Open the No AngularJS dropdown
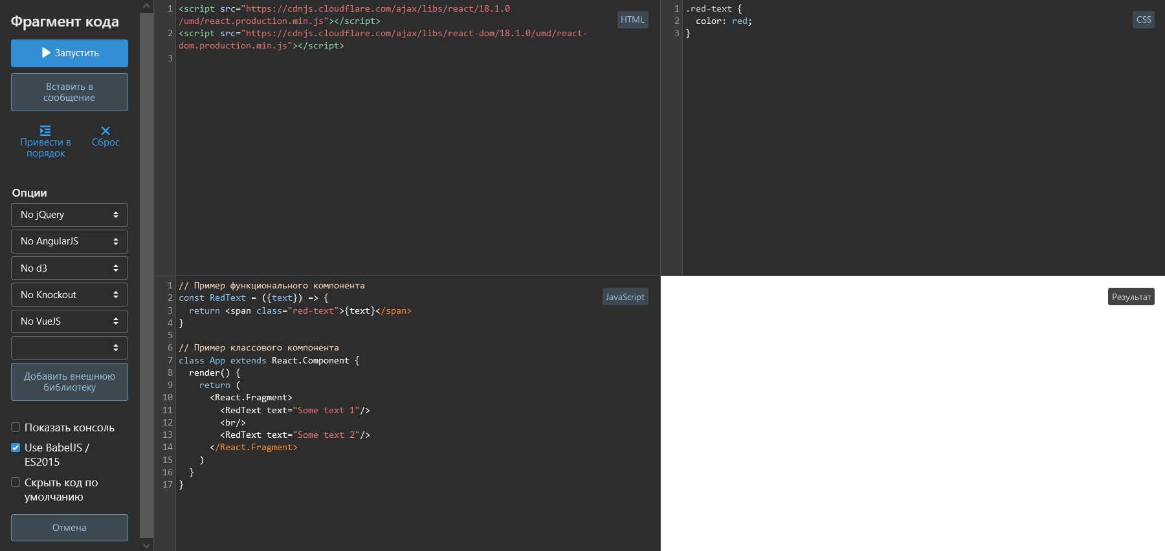Image resolution: width=1165 pixels, height=551 pixels. click(x=69, y=241)
